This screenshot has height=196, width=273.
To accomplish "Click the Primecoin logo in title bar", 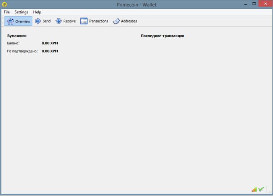I will click(x=5, y=5).
